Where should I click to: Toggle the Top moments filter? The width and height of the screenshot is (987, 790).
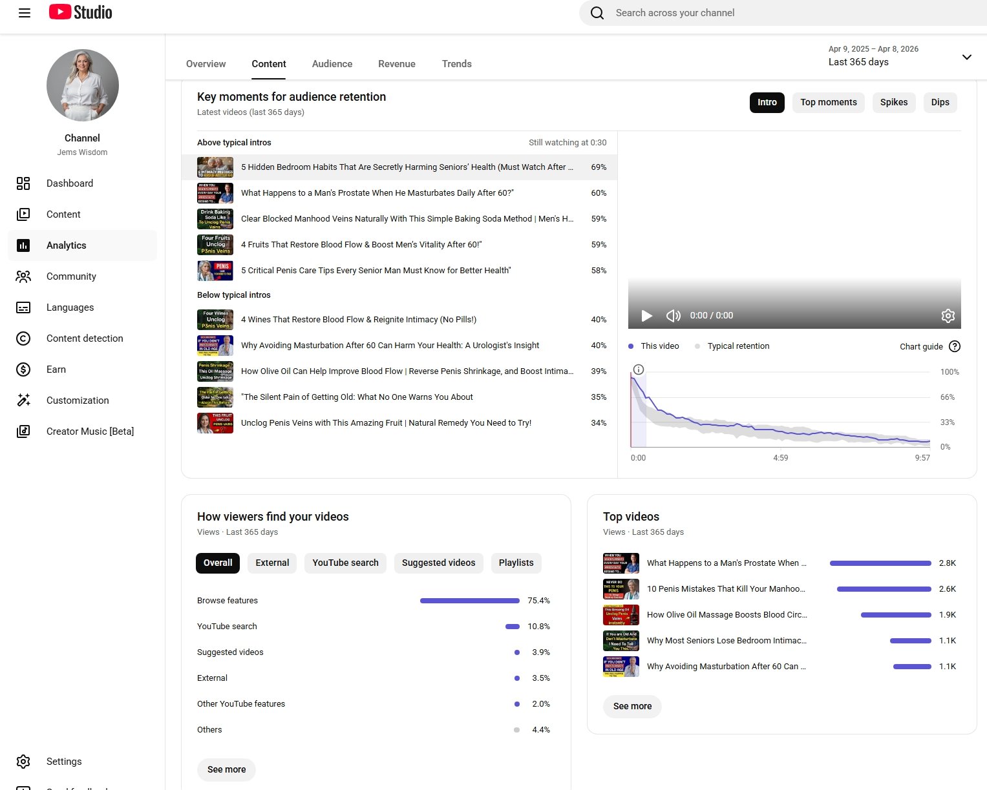[x=828, y=102]
